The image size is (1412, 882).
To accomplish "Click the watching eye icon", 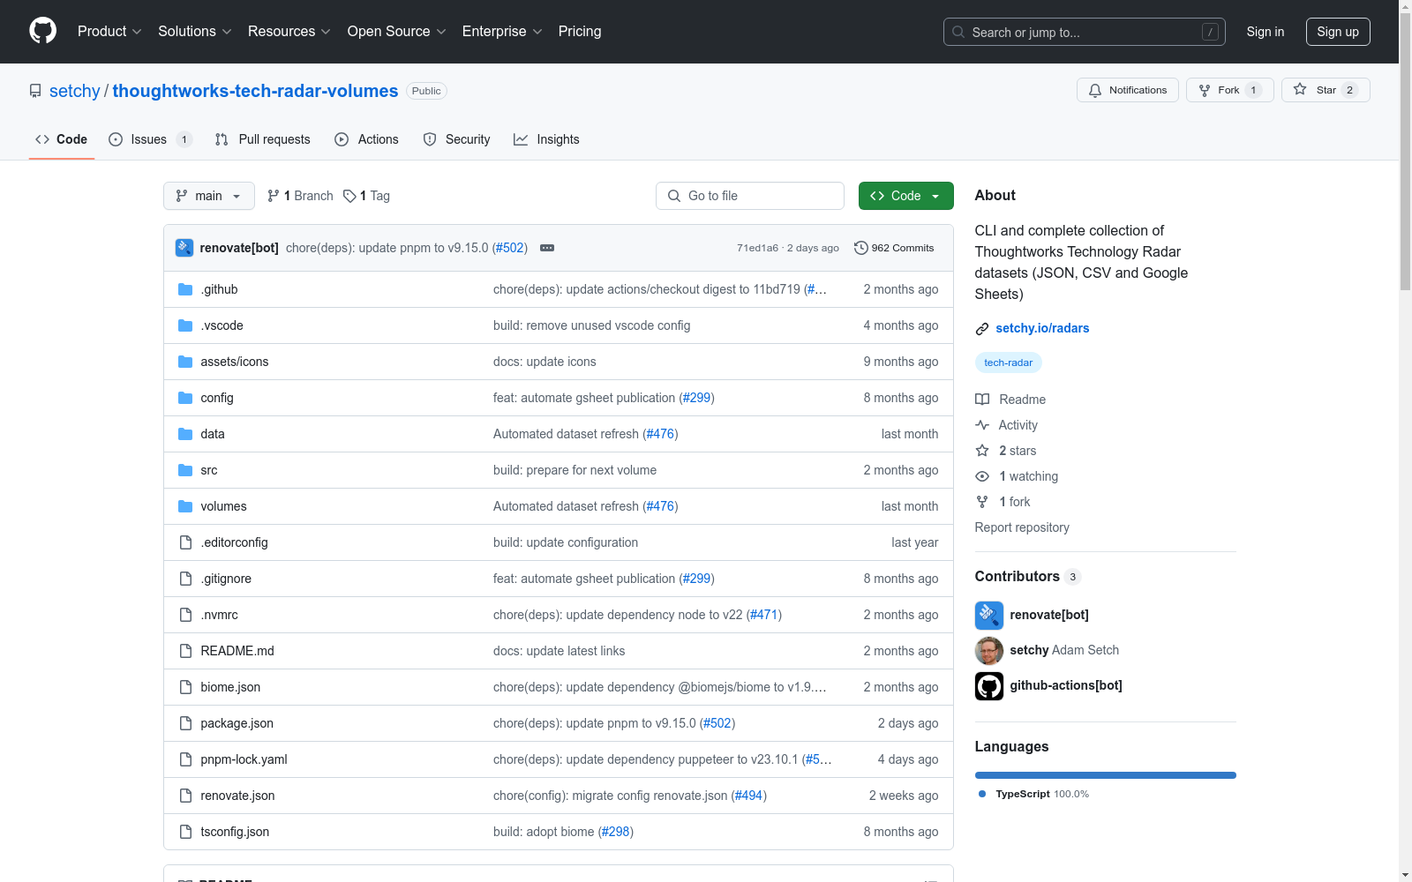I will (x=982, y=476).
